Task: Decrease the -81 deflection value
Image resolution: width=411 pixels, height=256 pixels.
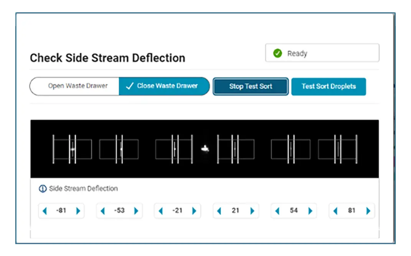Action: 45,211
